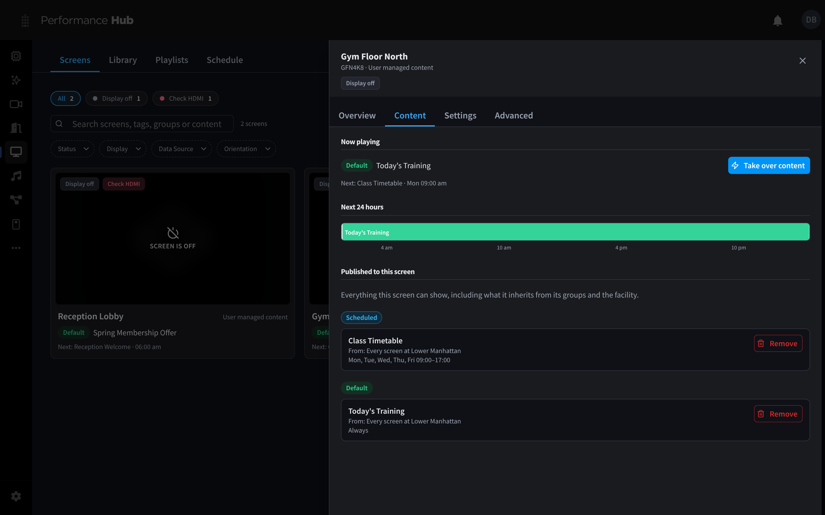This screenshot has width=825, height=515.
Task: Click 'Next: Reception Welcome · 06:00 am'
Action: [109, 347]
